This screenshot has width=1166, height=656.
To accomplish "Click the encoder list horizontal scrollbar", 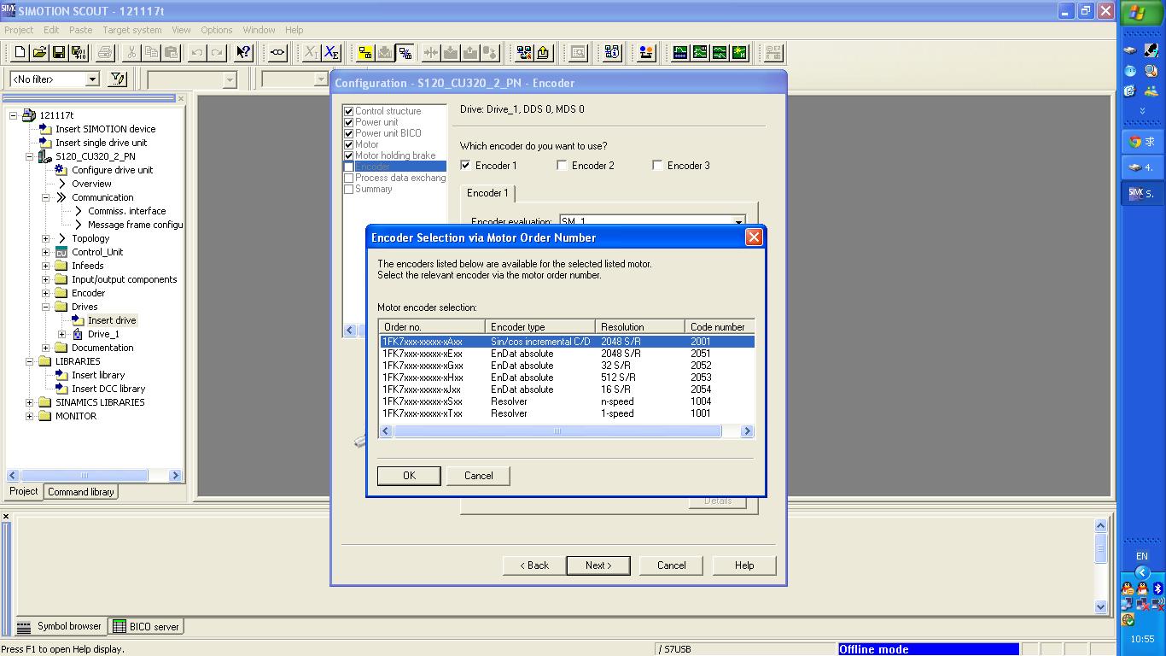I will [567, 431].
